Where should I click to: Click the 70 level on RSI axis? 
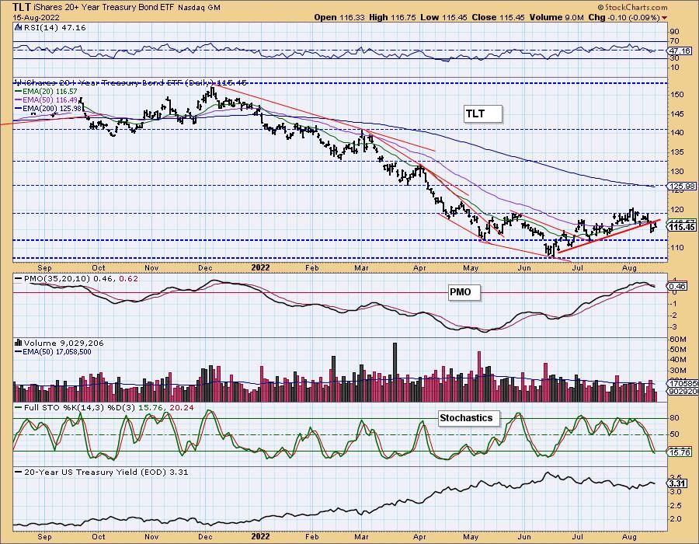(675, 41)
